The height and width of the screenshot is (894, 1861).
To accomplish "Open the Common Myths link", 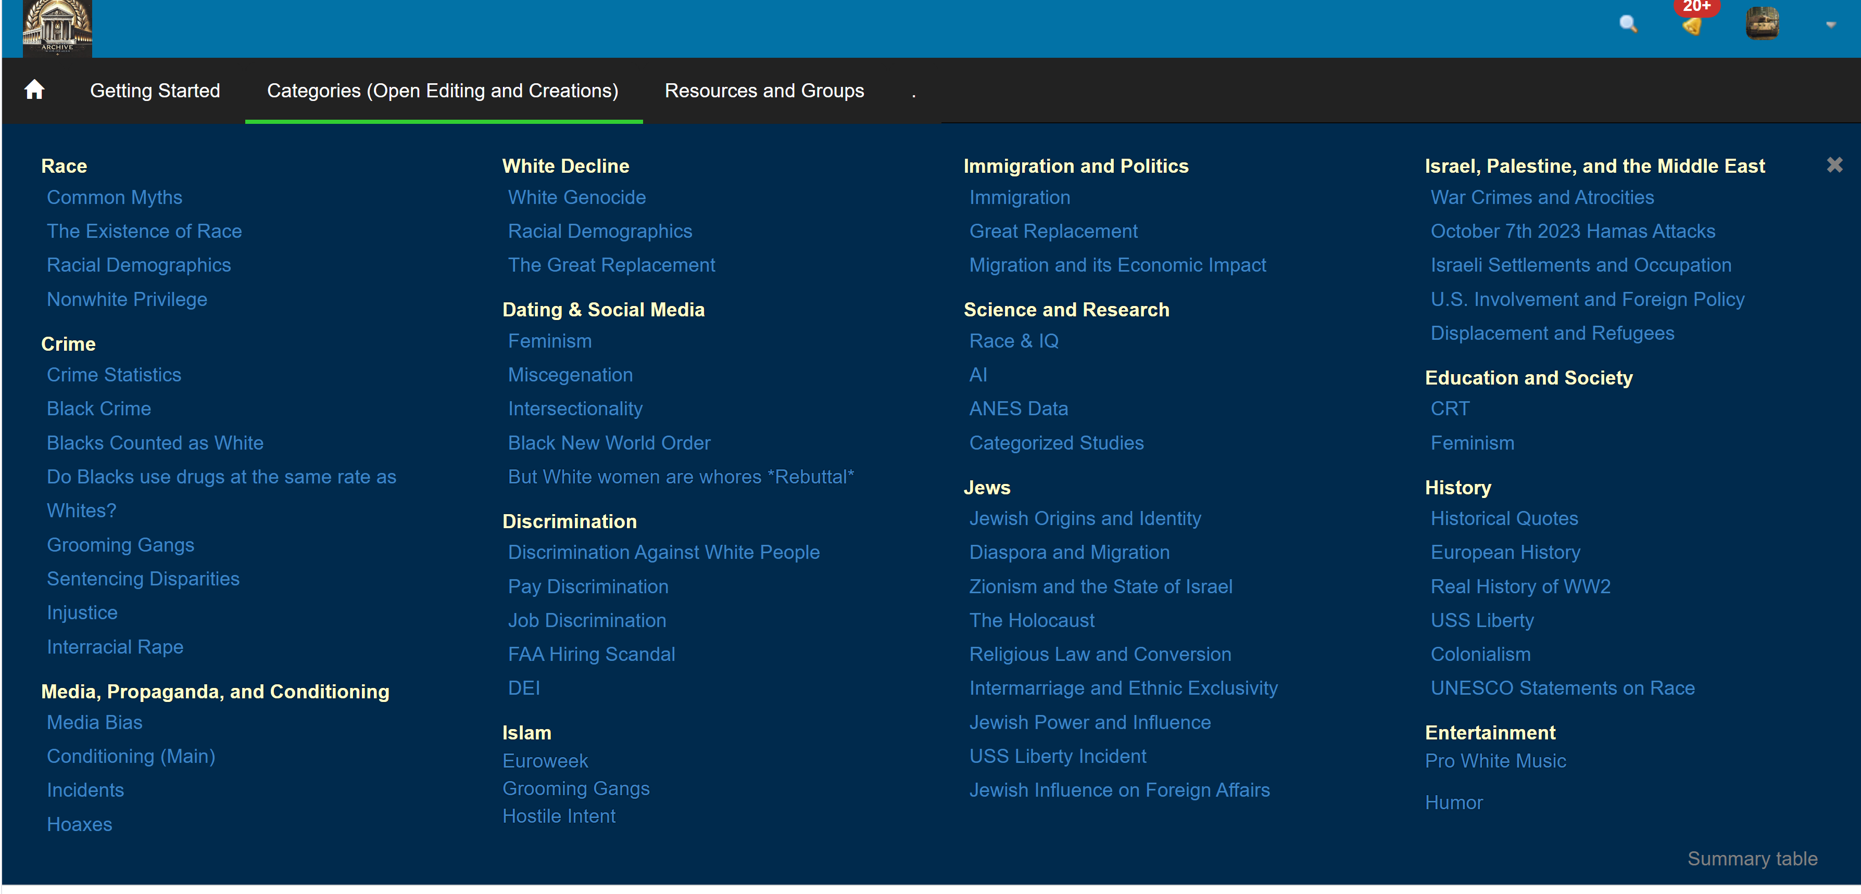I will click(114, 197).
